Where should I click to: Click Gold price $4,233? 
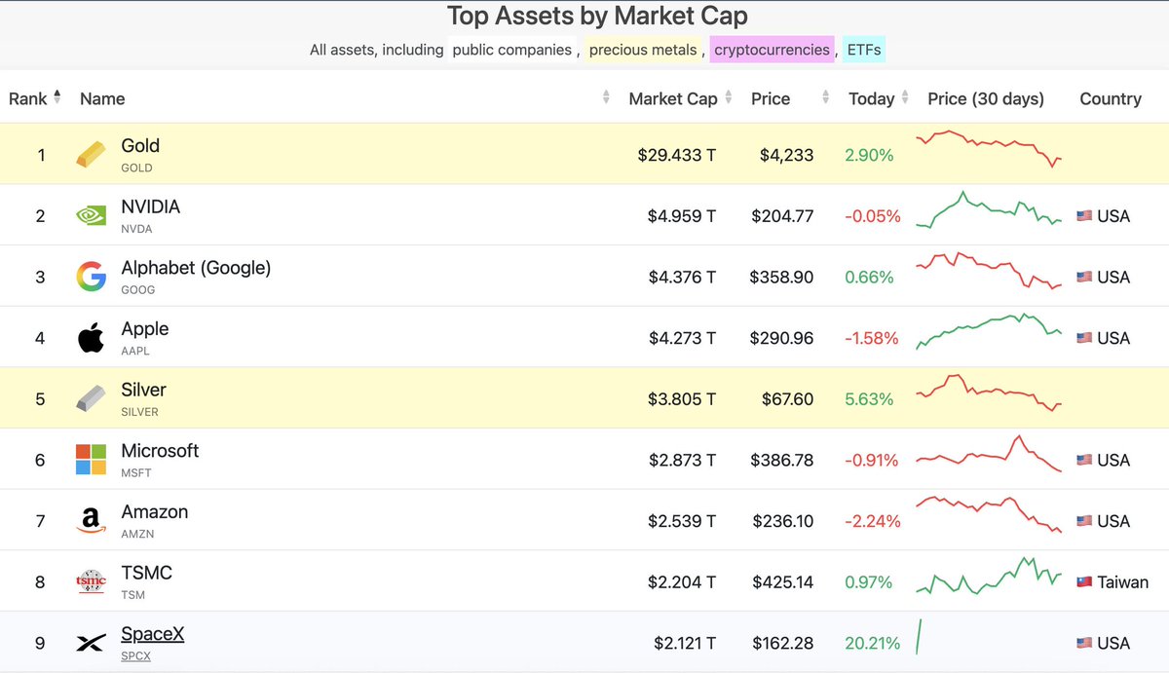point(787,155)
